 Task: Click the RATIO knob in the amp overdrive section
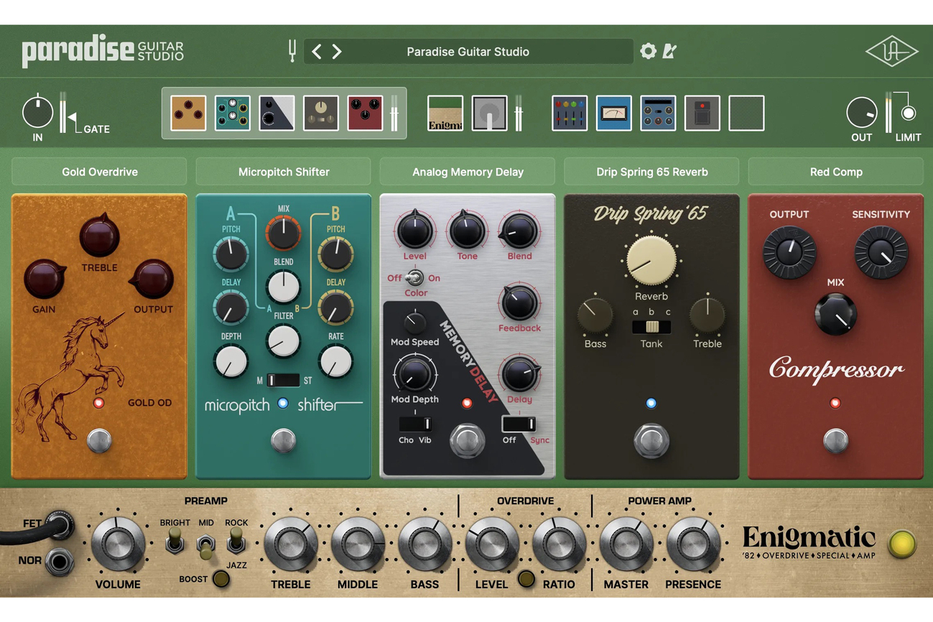coord(559,544)
